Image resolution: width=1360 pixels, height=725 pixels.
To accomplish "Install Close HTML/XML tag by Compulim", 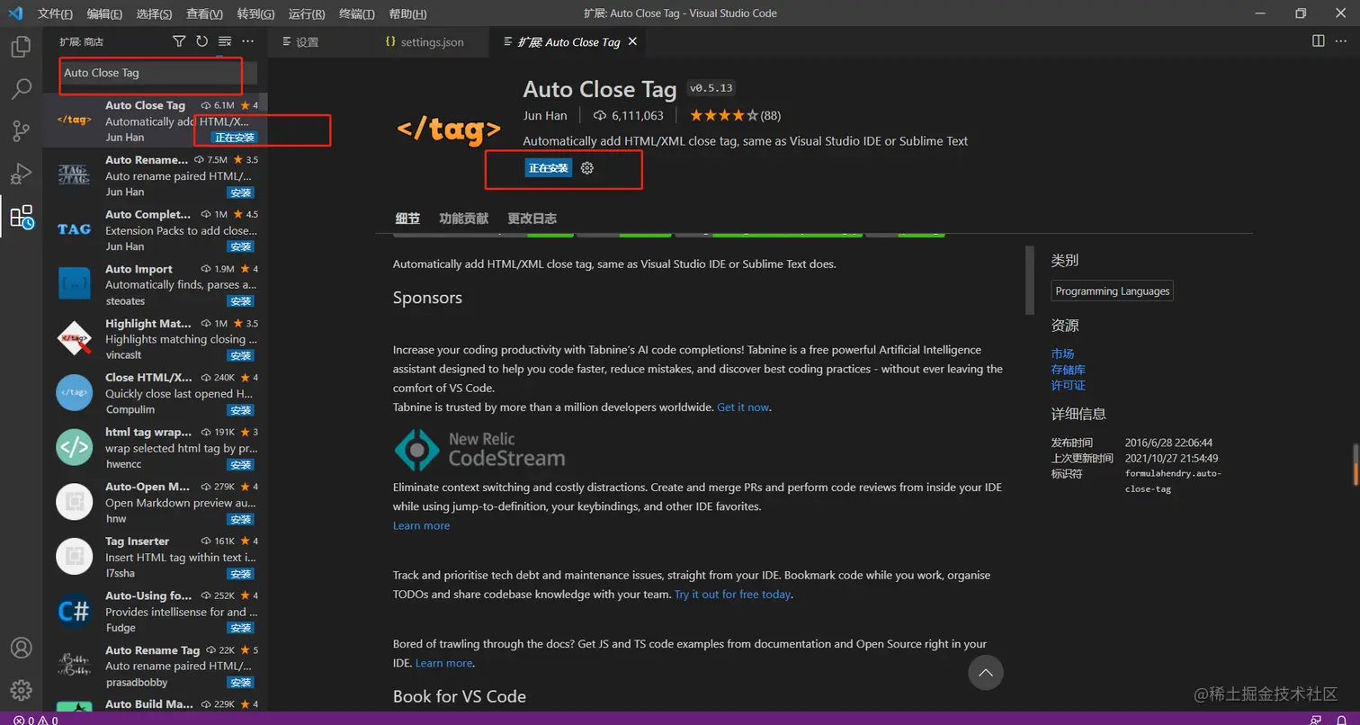I will pos(240,410).
